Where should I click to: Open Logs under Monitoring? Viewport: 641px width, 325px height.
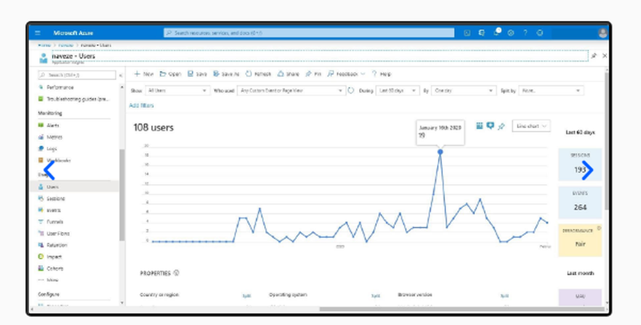(x=51, y=149)
